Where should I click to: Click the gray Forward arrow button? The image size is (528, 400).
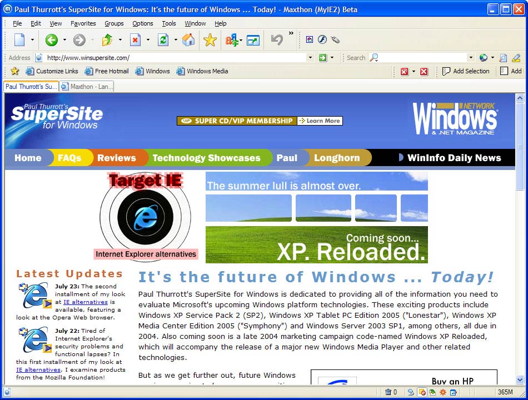[x=79, y=40]
